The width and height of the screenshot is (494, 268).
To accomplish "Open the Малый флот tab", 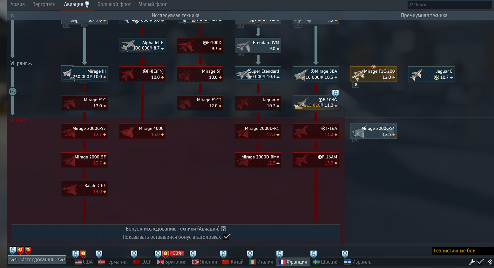I will (152, 4).
